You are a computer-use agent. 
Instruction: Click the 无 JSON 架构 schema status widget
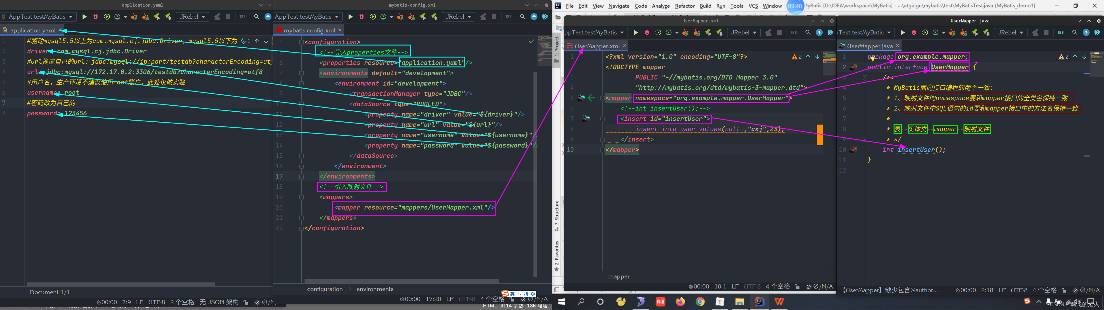tap(219, 302)
